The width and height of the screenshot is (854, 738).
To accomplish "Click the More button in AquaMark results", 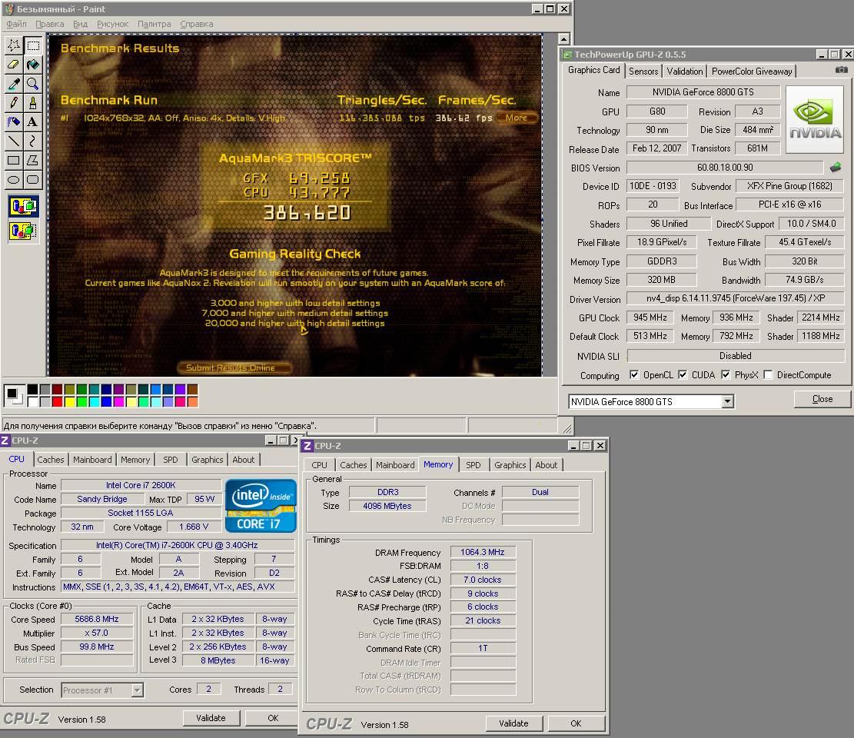I will [x=516, y=118].
